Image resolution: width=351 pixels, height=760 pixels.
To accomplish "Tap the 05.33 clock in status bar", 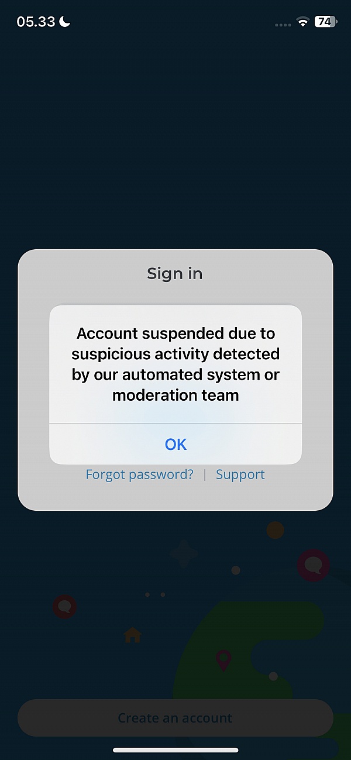I will pos(36,22).
